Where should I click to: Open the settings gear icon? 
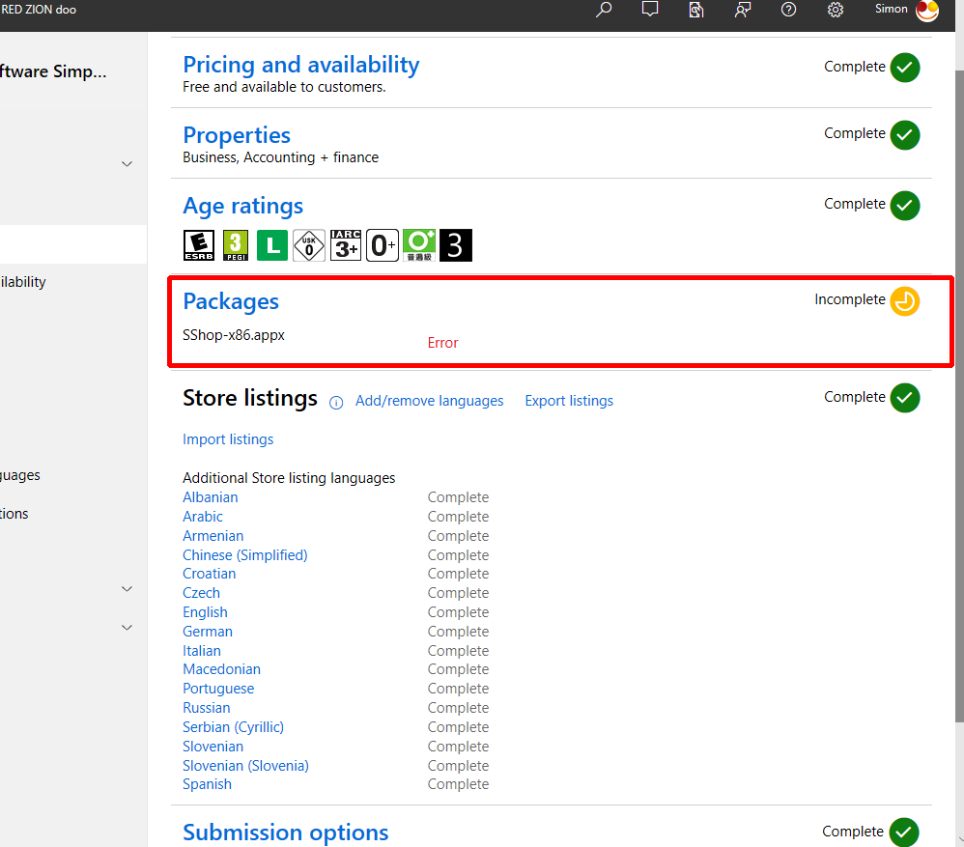836,10
